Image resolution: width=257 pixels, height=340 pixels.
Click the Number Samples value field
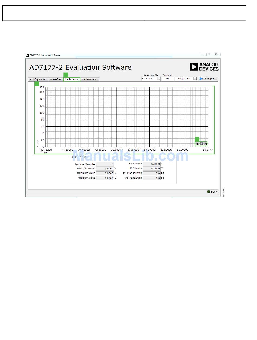click(x=105, y=164)
